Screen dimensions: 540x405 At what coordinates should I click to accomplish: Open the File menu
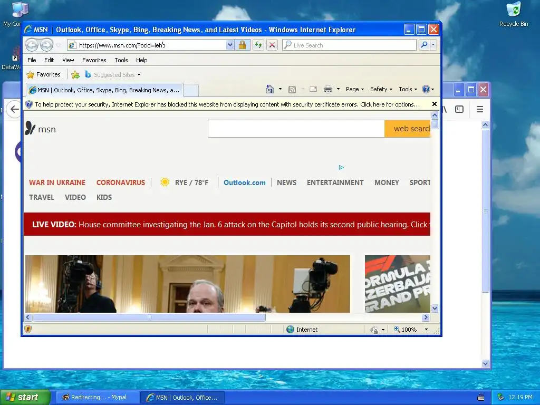[32, 60]
